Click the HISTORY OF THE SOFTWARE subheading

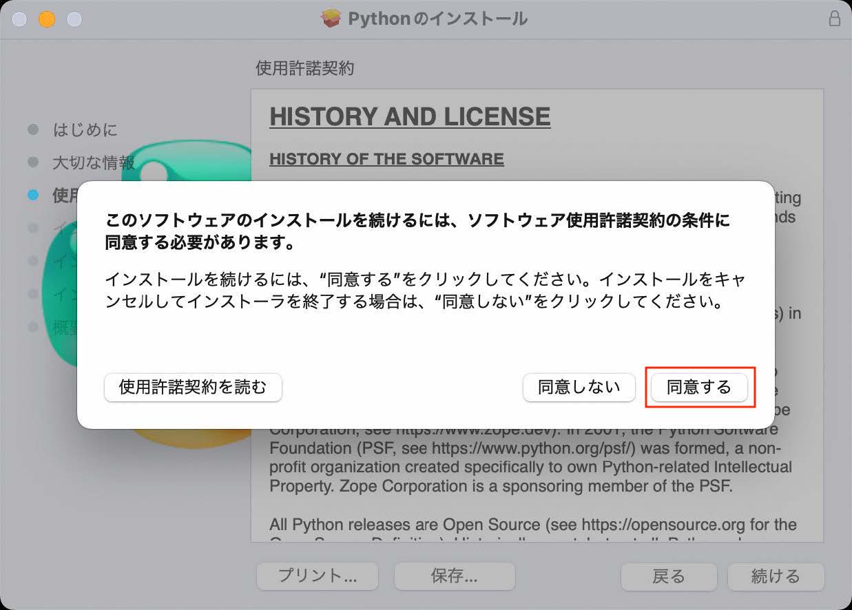(386, 159)
